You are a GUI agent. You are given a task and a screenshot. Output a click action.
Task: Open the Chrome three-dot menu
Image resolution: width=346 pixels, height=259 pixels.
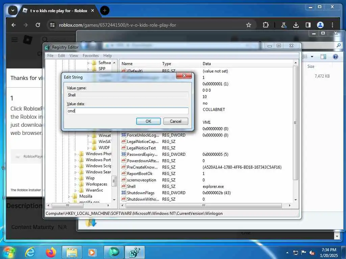coord(332,25)
